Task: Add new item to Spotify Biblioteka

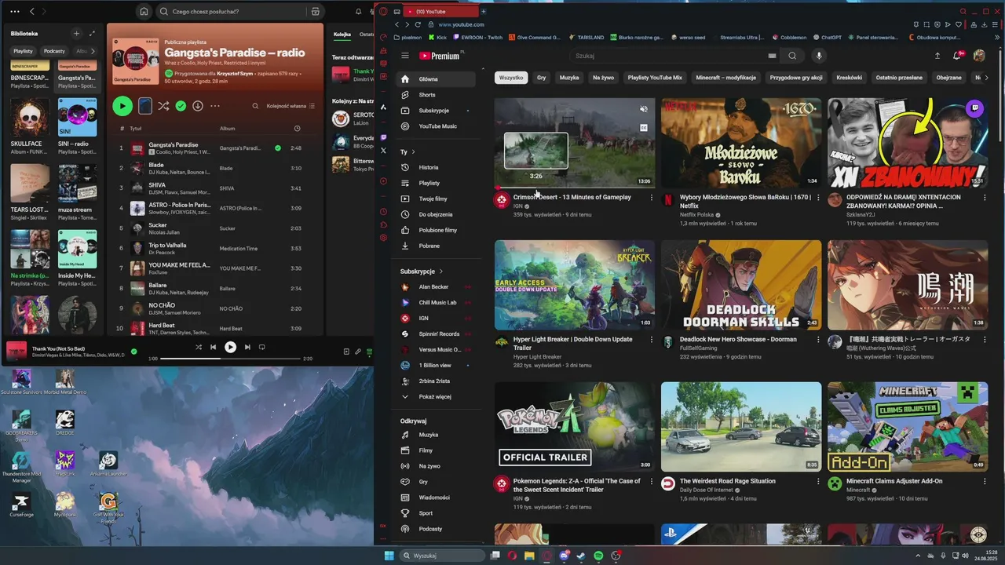Action: pos(76,34)
